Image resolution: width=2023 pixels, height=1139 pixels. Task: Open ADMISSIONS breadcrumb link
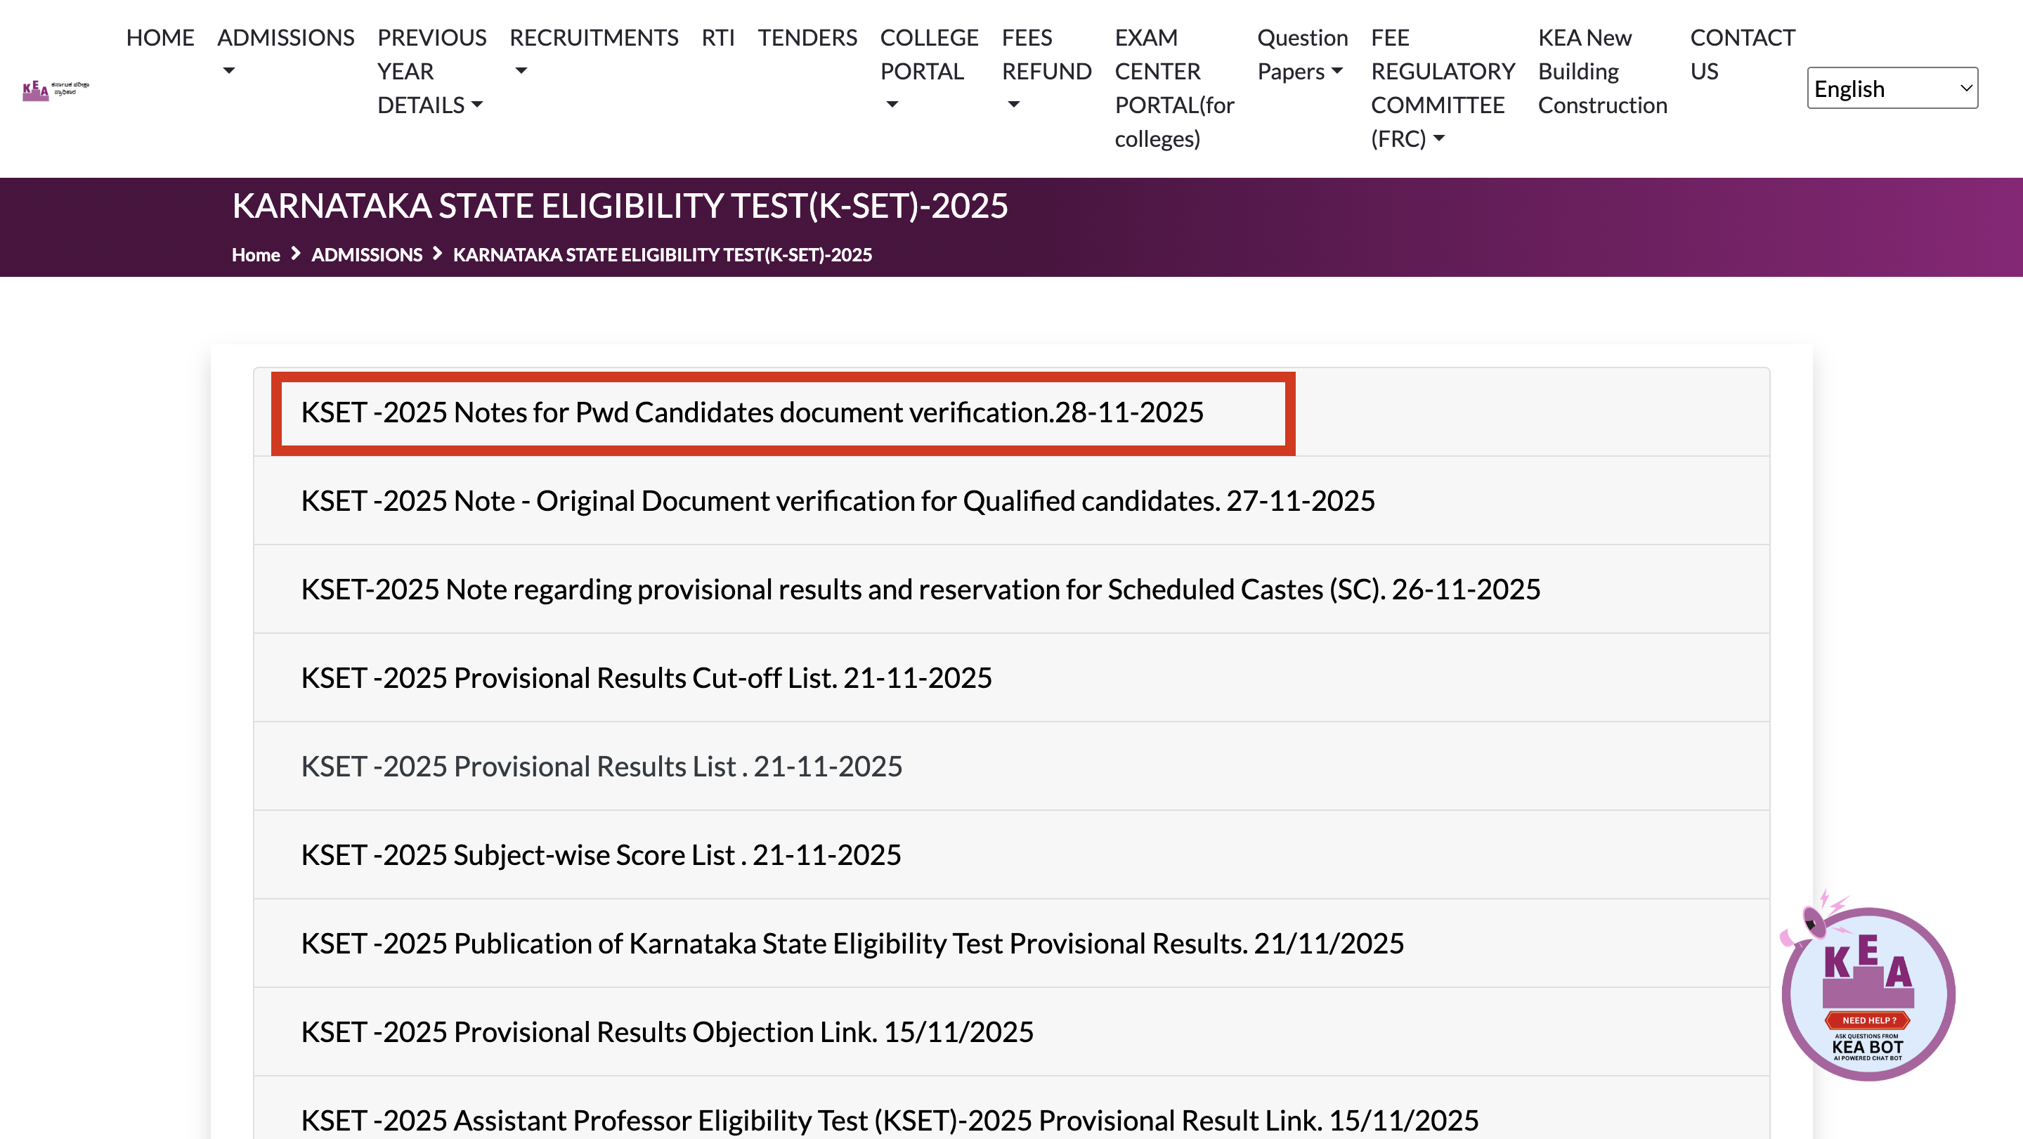pos(367,254)
